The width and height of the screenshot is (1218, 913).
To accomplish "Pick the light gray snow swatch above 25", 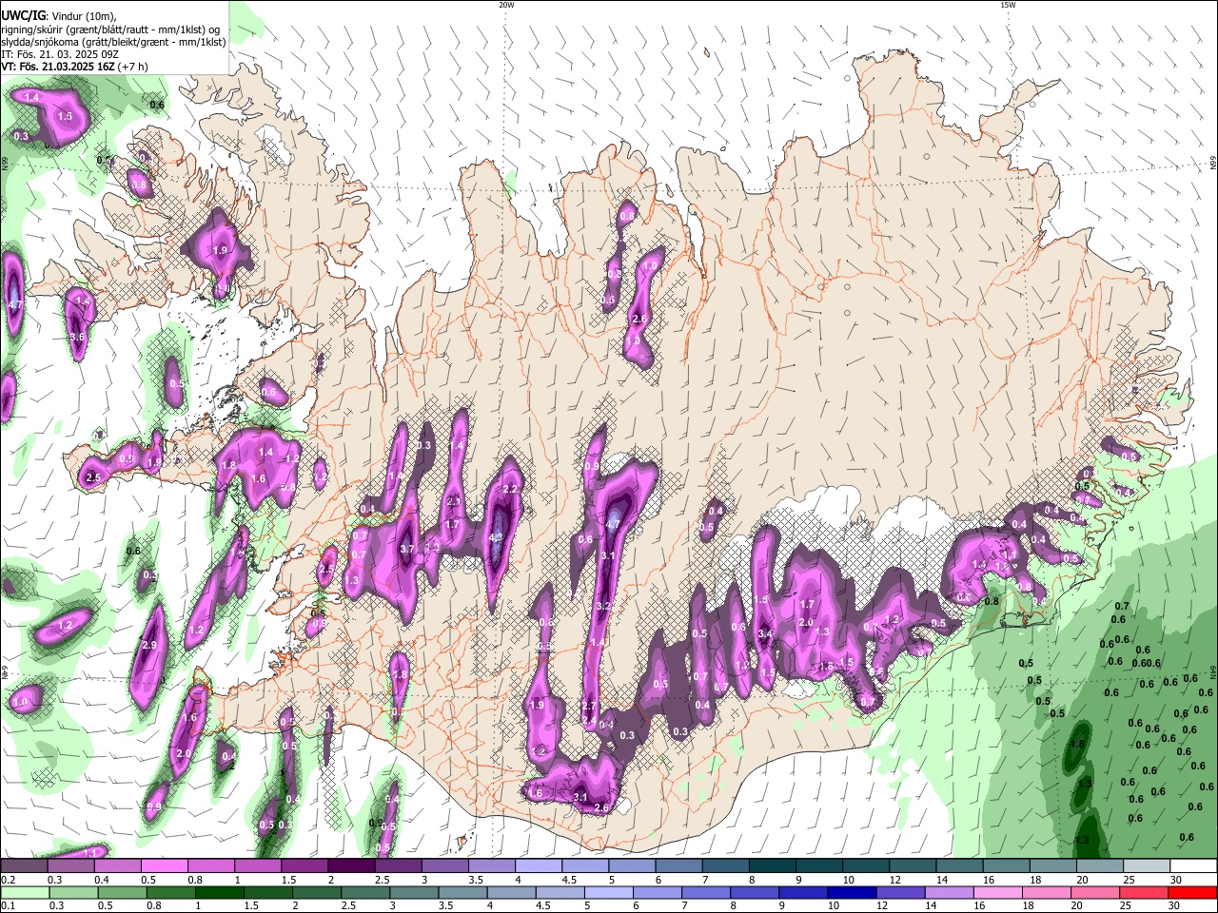I will click(x=1146, y=866).
